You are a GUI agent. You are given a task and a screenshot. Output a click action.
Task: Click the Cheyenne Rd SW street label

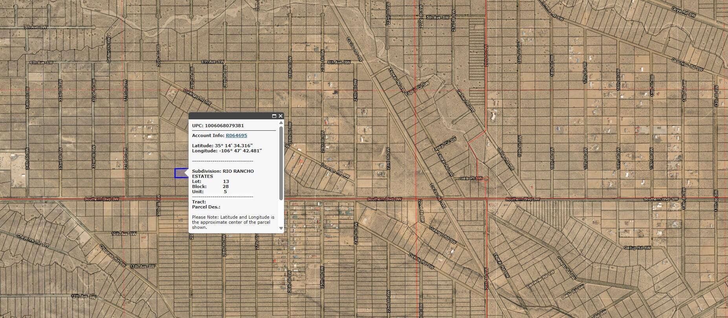[33, 240]
